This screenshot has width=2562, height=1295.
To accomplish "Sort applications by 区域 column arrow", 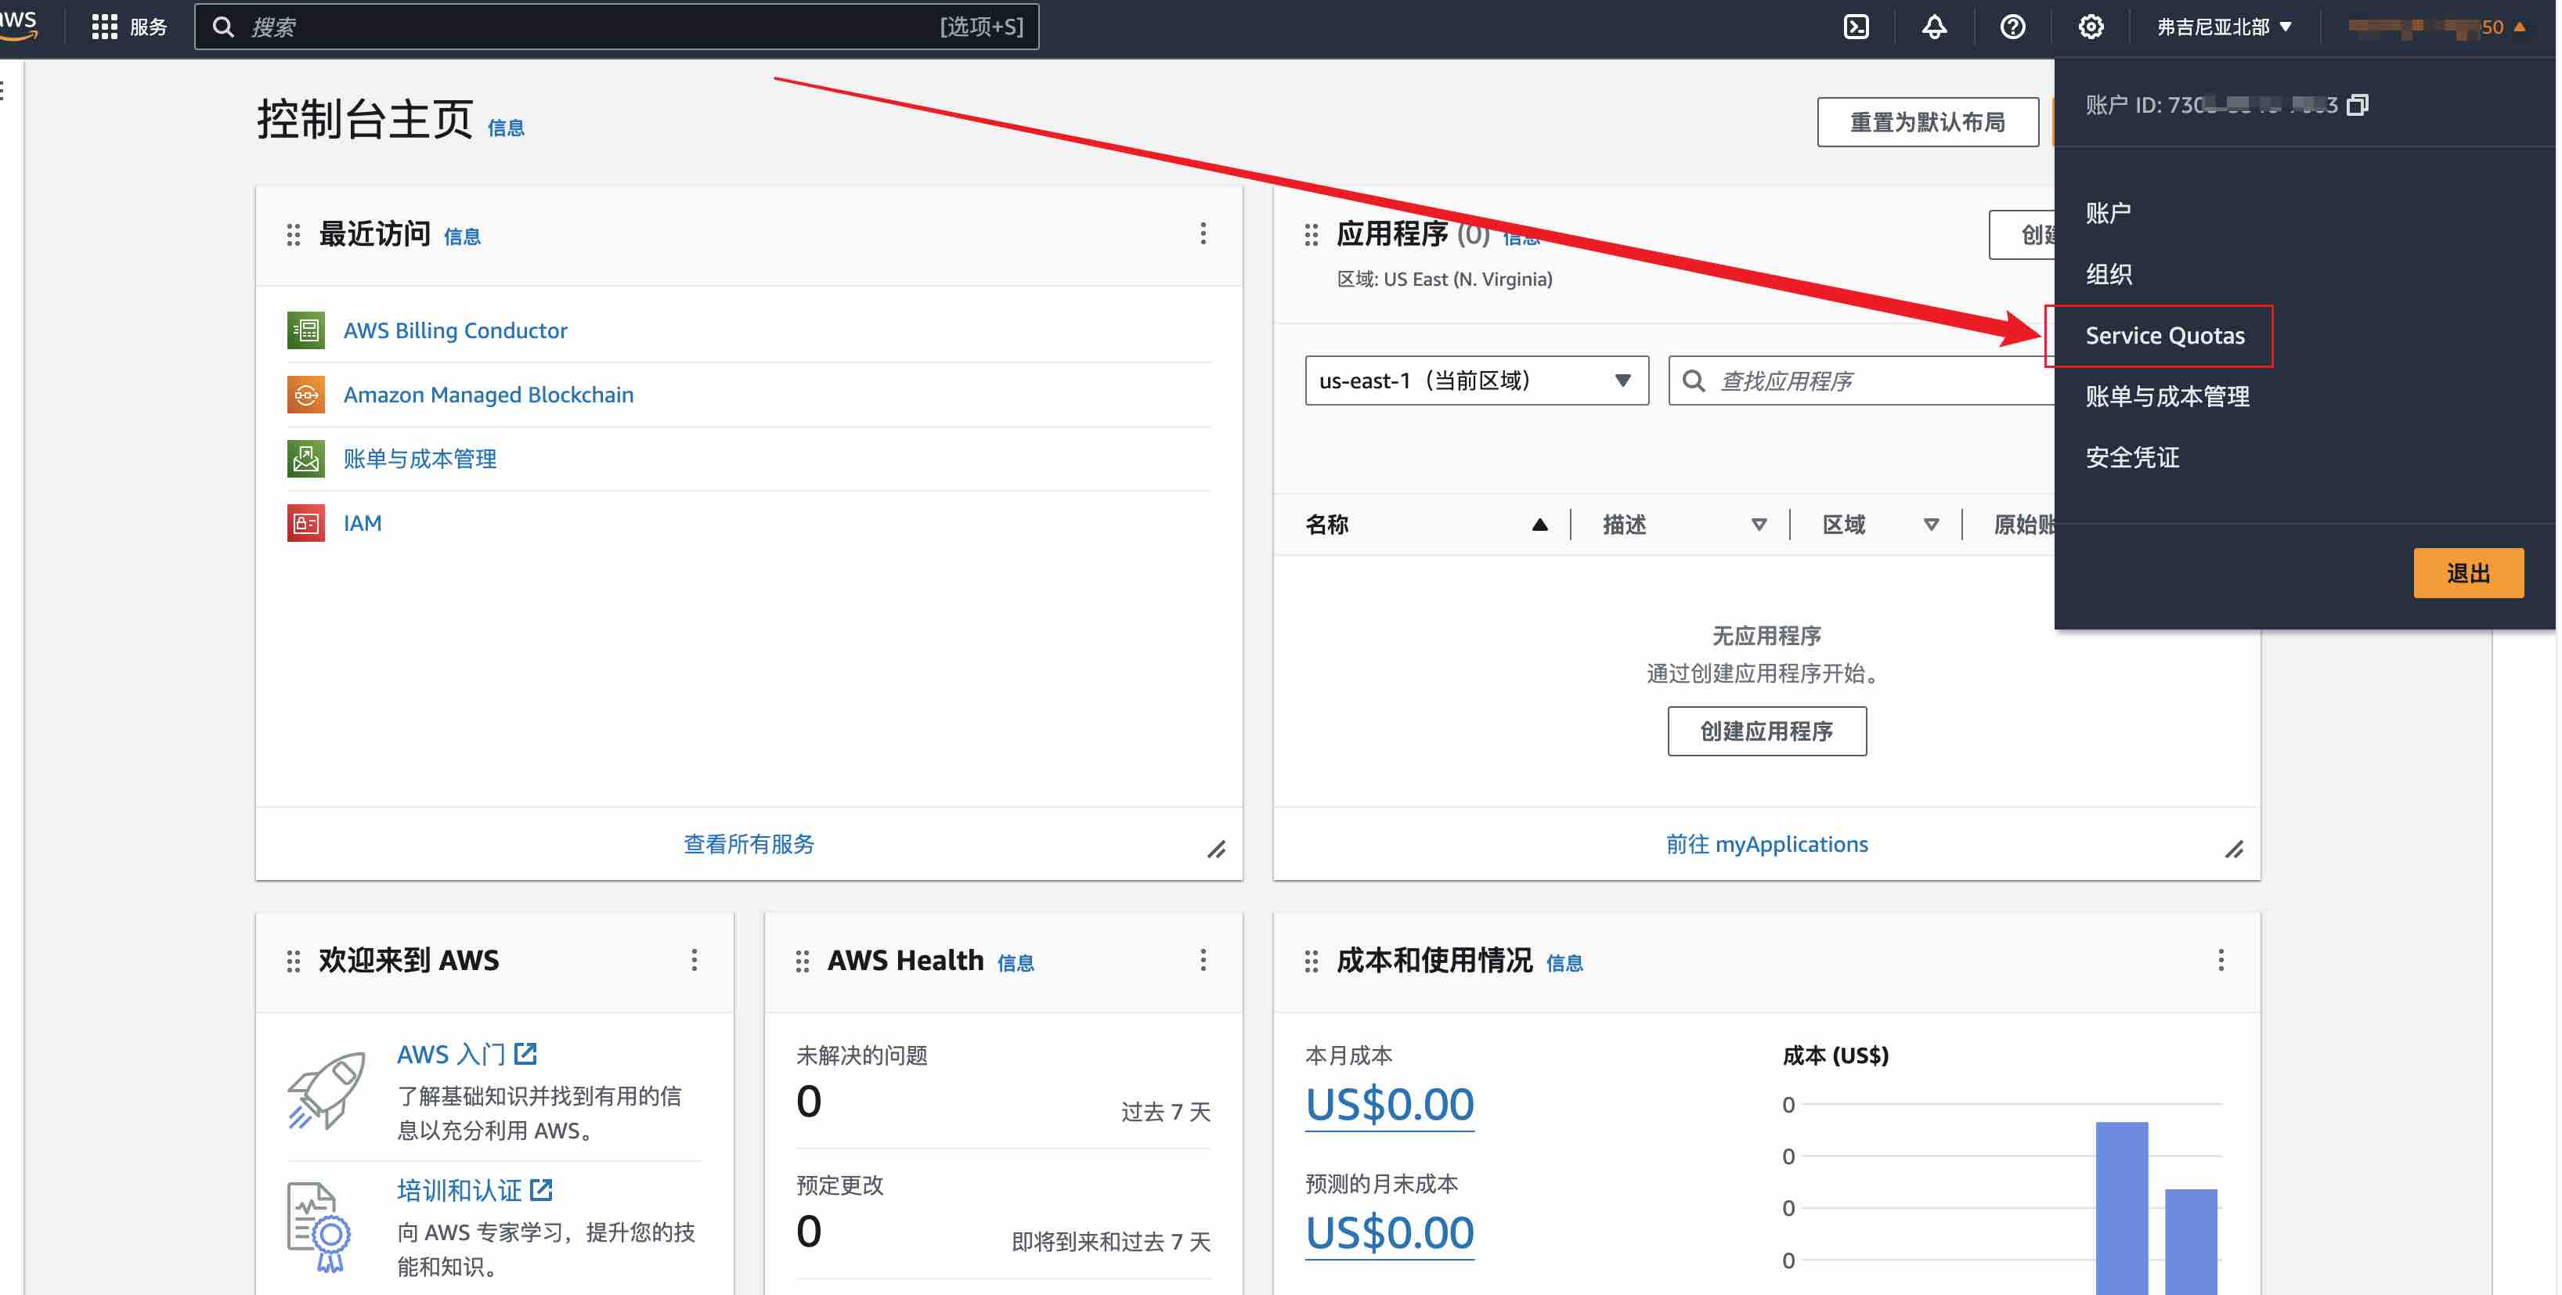I will click(x=1930, y=525).
